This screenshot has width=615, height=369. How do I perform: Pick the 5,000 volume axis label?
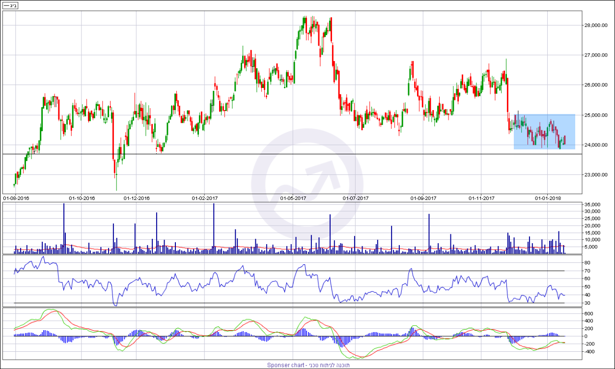tap(591, 247)
